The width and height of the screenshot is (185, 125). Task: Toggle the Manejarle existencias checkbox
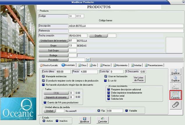point(44,76)
